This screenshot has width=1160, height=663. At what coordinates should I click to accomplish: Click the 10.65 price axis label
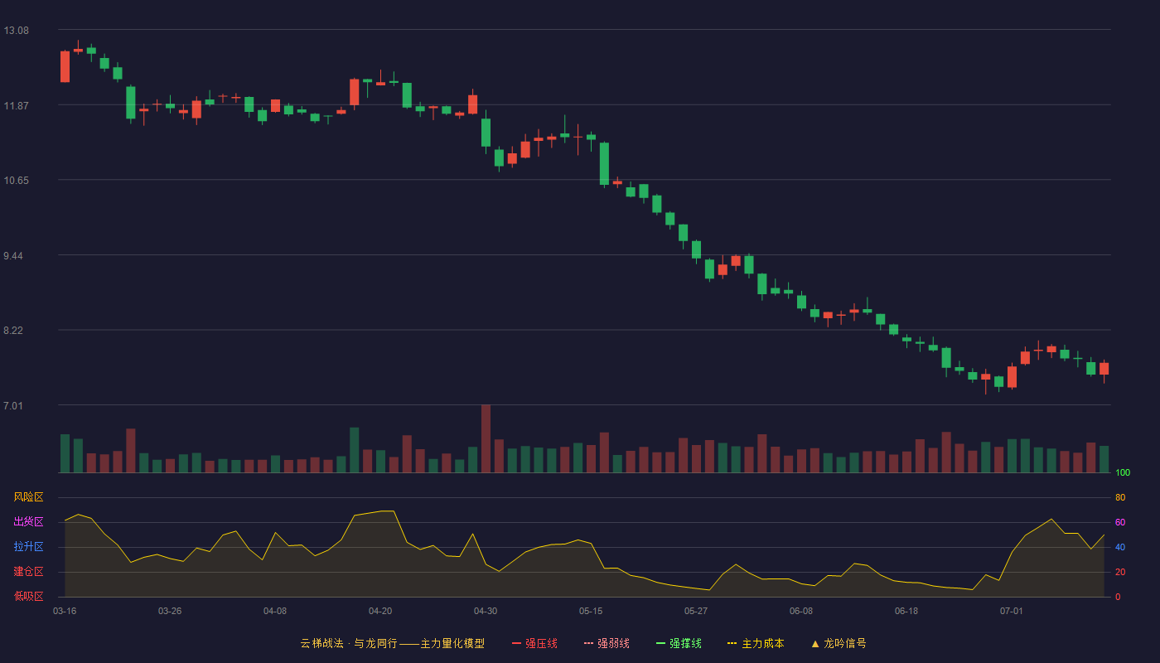pos(16,181)
